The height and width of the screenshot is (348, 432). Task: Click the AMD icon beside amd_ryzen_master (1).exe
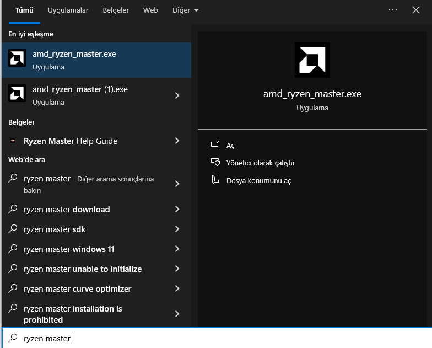(17, 94)
